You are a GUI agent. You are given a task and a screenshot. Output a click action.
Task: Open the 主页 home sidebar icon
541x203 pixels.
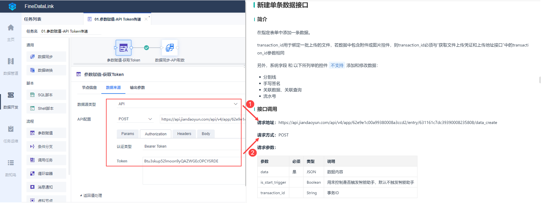tap(11, 28)
